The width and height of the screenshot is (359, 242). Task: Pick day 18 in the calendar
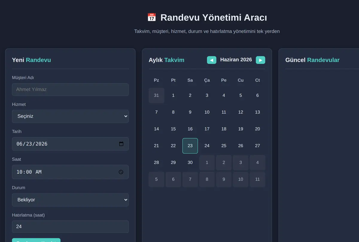tap(224, 129)
